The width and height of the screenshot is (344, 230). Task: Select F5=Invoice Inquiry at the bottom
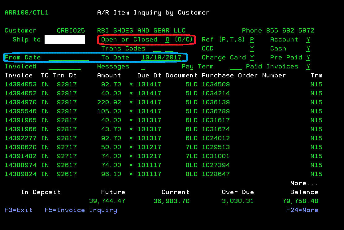81,210
